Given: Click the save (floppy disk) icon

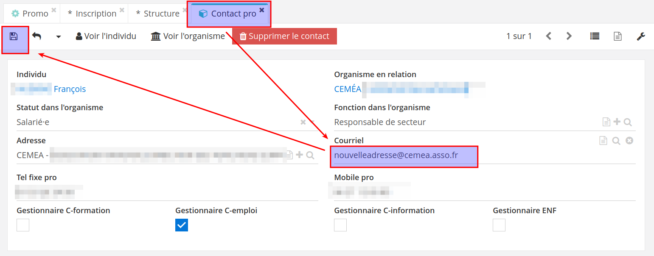Looking at the screenshot, I should point(14,36).
